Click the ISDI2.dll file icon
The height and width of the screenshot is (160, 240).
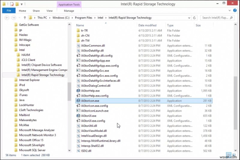78,151
